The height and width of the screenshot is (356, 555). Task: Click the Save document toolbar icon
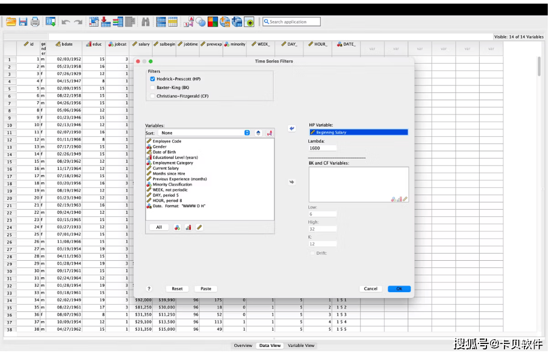click(23, 22)
